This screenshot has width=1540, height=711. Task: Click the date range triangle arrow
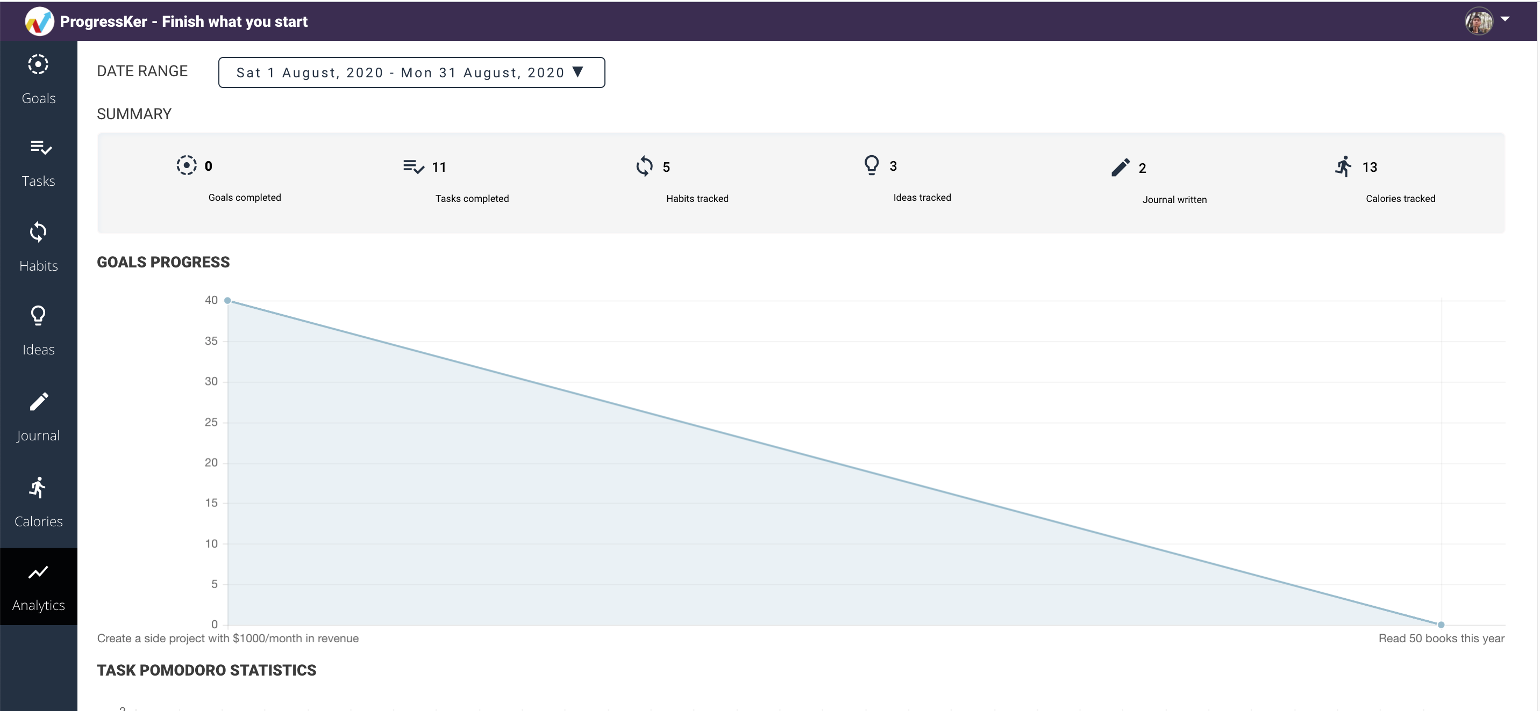point(577,71)
